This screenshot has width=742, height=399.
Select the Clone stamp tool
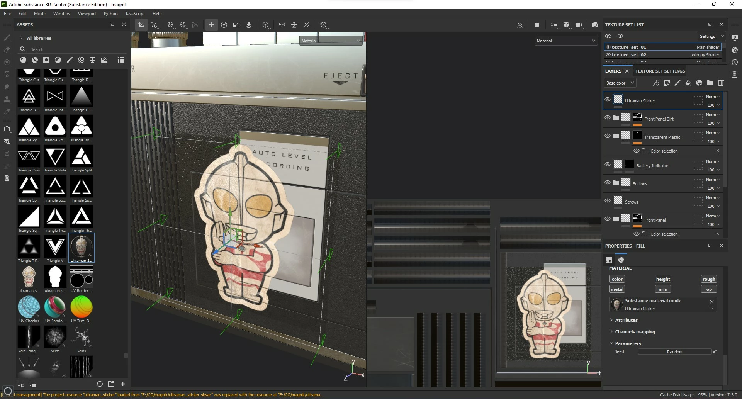pyautogui.click(x=7, y=99)
